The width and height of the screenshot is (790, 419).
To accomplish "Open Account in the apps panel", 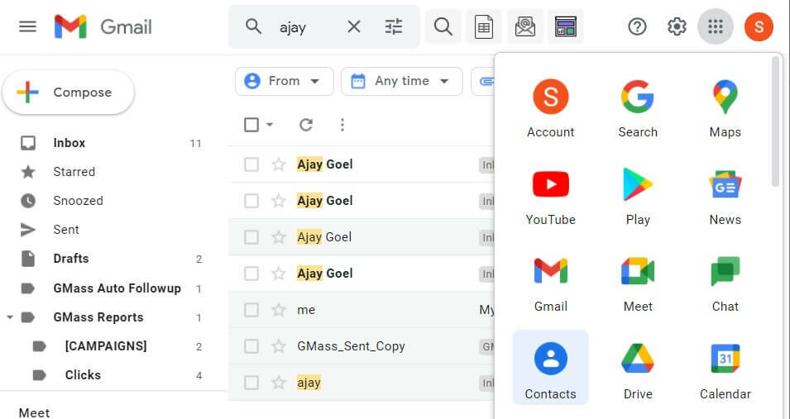I will tap(551, 108).
